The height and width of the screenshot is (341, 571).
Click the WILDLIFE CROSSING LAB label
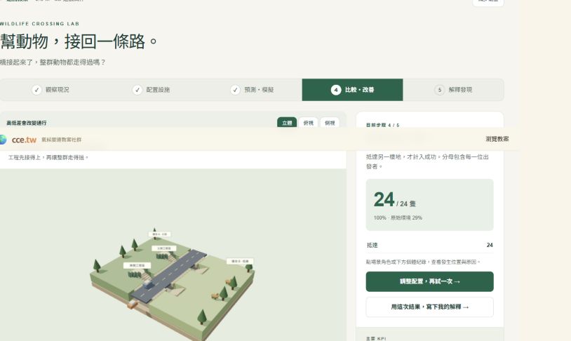tap(40, 24)
